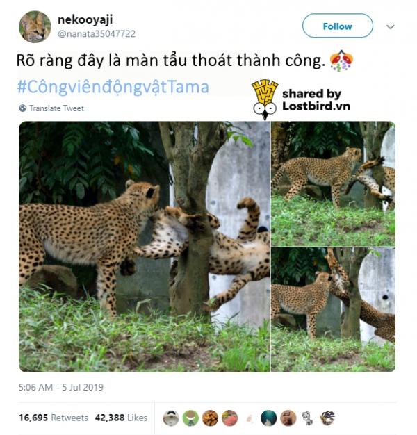Click the first liker avatar in the row
The width and height of the screenshot is (417, 435).
(171, 418)
